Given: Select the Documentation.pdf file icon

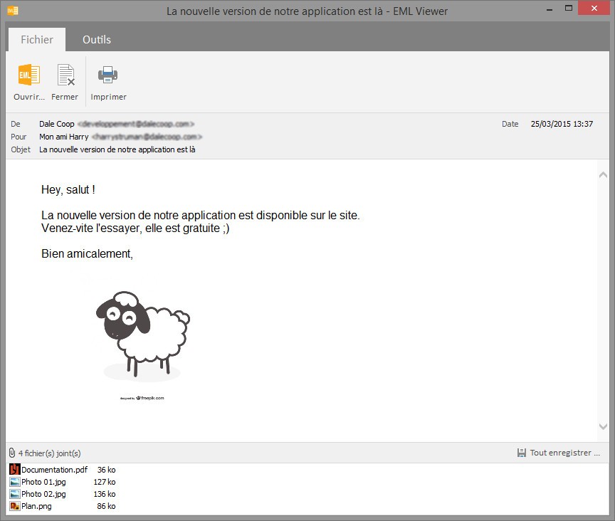Looking at the screenshot, I should pos(14,469).
